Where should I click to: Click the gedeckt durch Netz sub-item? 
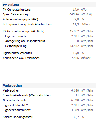pos(18,110)
